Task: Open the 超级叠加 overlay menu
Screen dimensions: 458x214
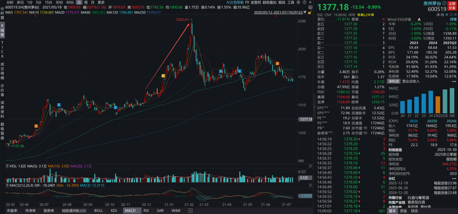Action: pos(270,3)
